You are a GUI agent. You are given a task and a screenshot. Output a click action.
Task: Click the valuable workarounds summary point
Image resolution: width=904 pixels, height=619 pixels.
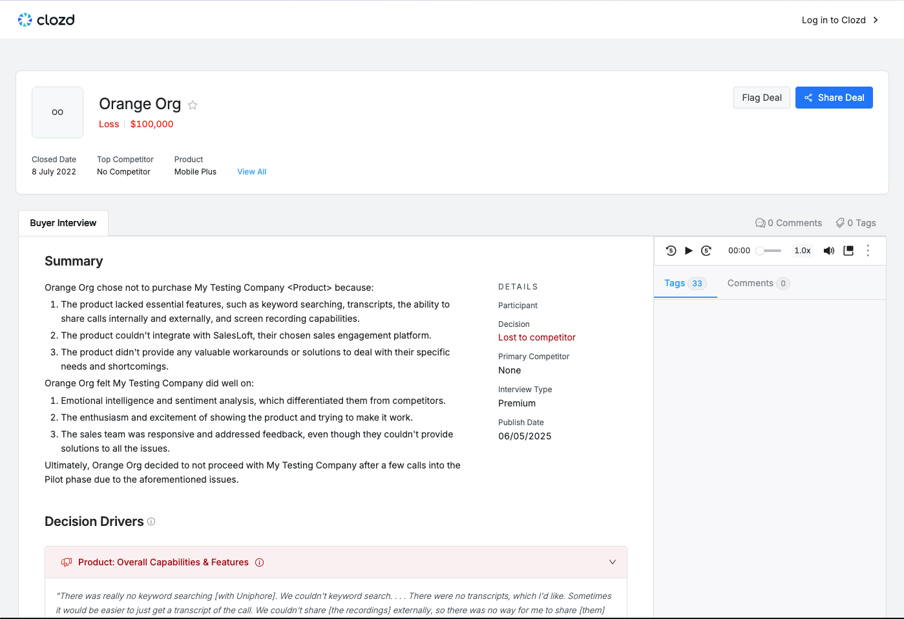click(255, 359)
